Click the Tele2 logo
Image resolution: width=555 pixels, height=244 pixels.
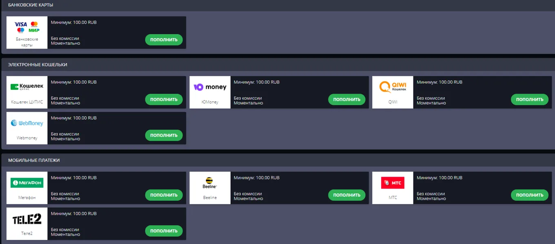tap(27, 219)
